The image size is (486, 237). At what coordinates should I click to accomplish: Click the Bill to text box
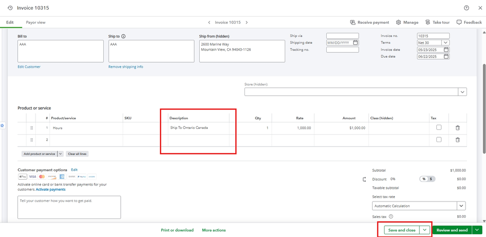60,51
